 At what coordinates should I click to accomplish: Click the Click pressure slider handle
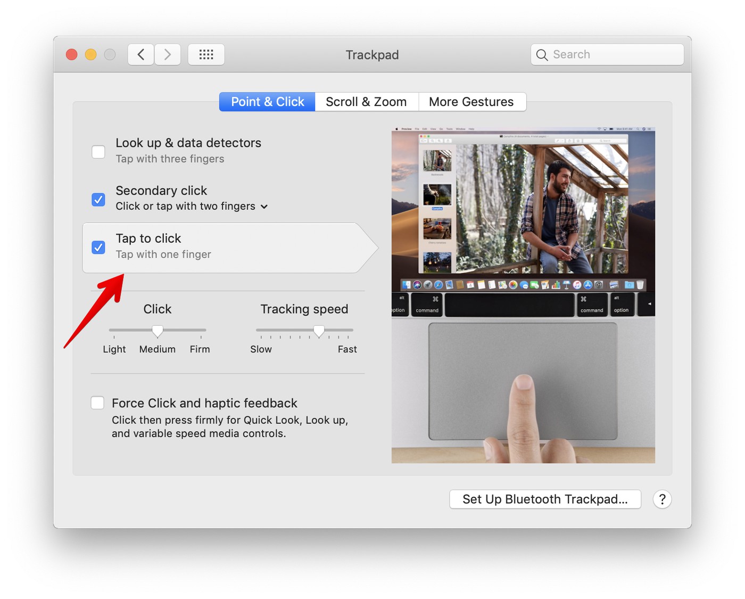(x=158, y=331)
